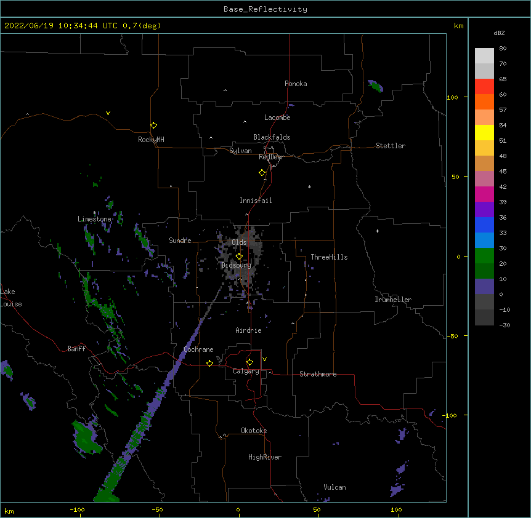Click the HighRiver town label
The image size is (531, 518).
pyautogui.click(x=265, y=457)
